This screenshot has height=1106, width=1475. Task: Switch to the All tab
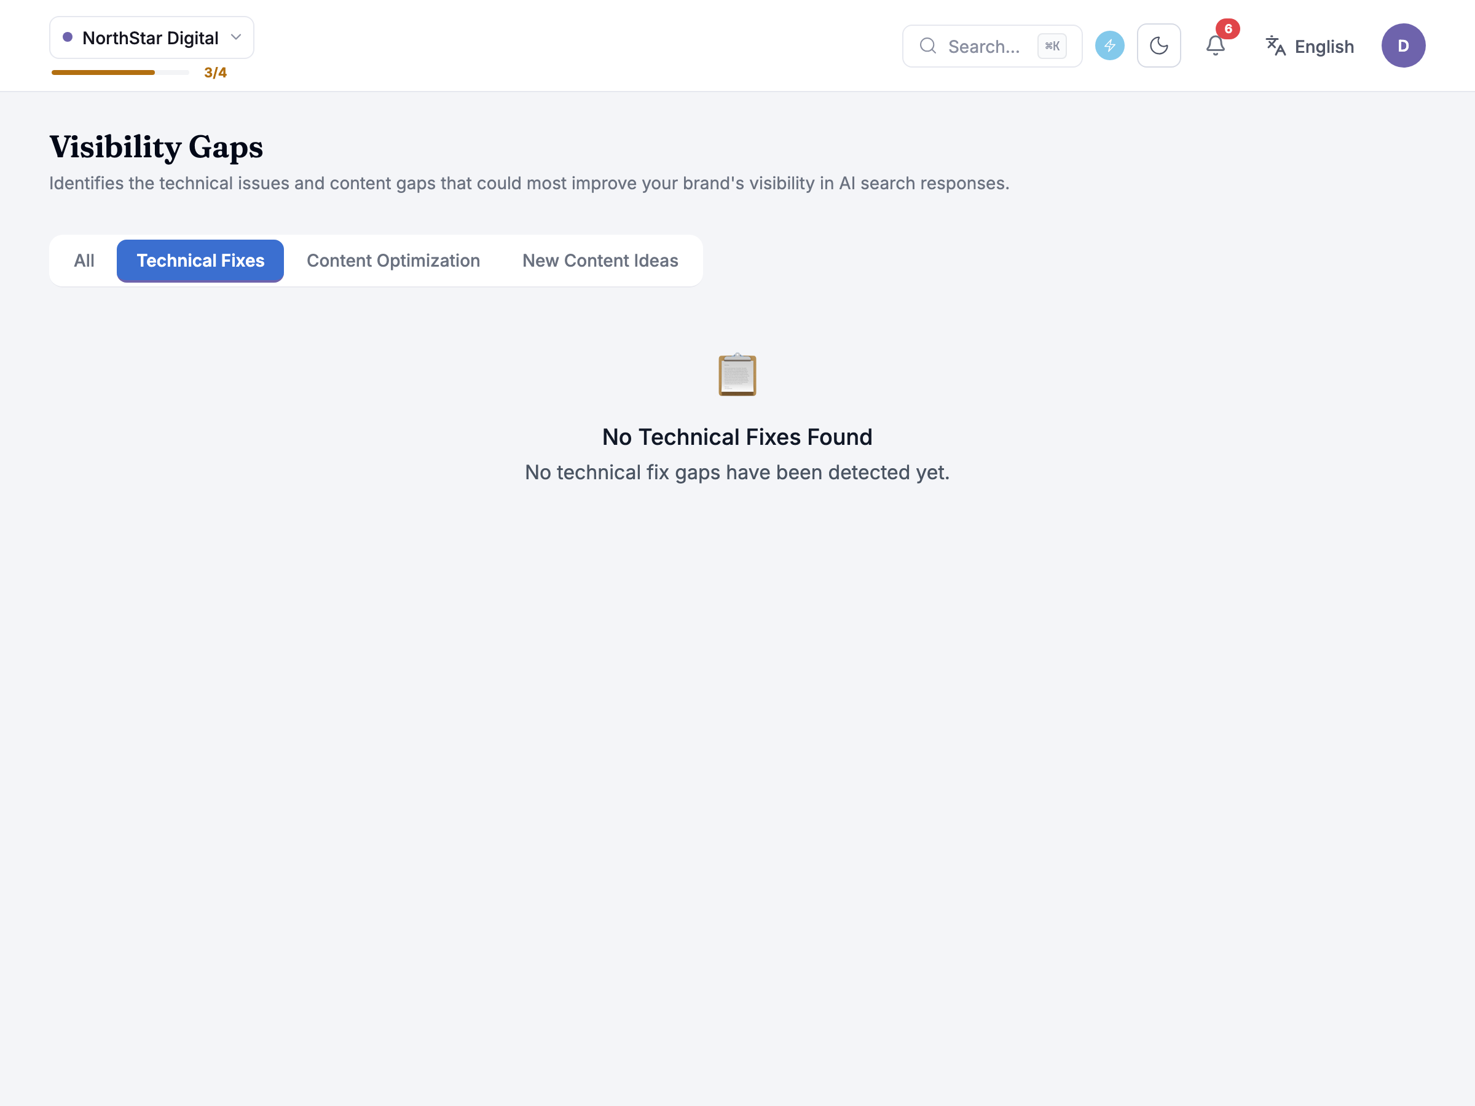(x=84, y=261)
